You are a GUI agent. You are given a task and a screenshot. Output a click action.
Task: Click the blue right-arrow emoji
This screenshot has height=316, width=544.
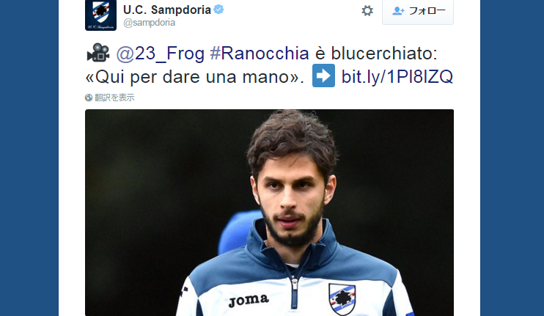323,76
